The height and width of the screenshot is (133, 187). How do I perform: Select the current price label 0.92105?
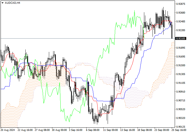pos(181,39)
